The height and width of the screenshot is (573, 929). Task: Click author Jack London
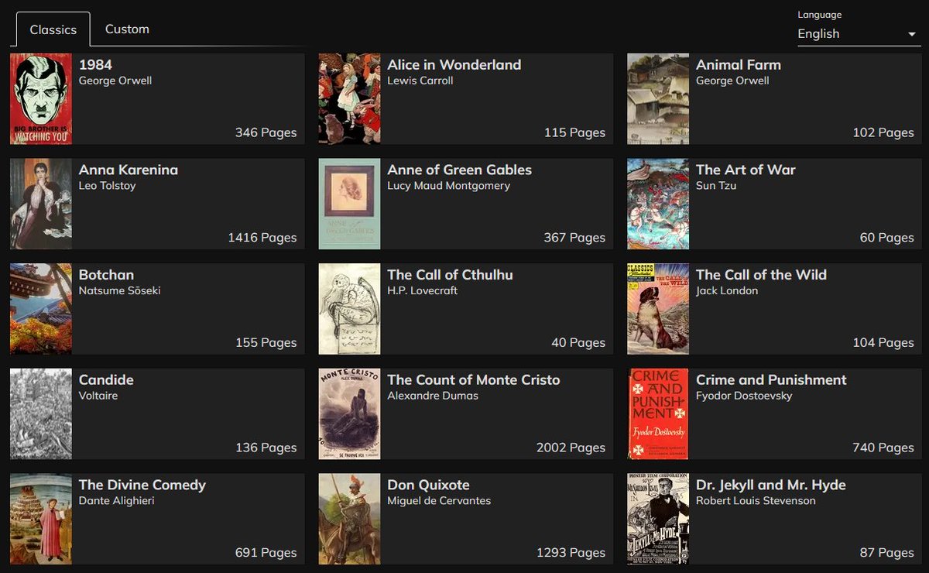pyautogui.click(x=727, y=290)
